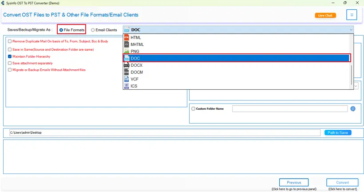
Task: Open the partially hidden dropdown at right edge
Action: (356, 86)
